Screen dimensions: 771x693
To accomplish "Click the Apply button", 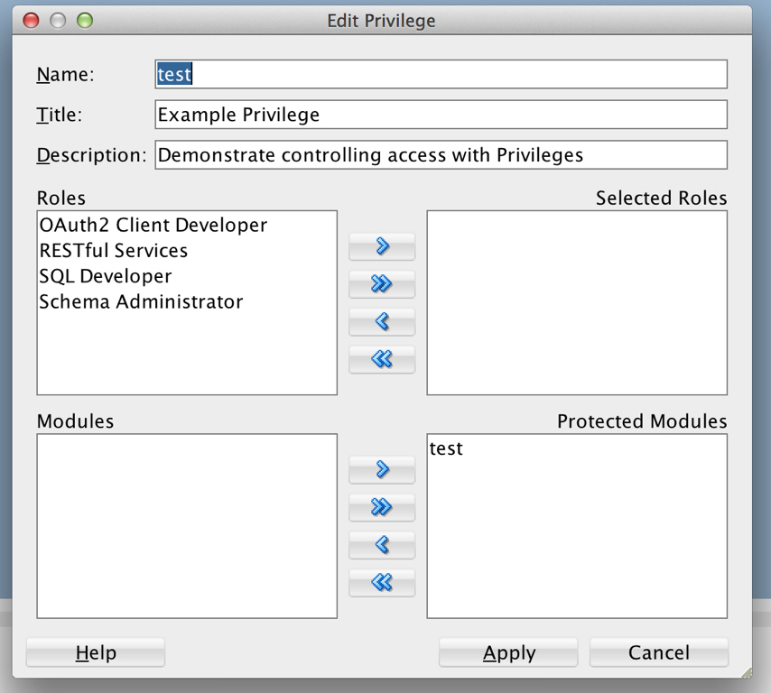I will [508, 652].
